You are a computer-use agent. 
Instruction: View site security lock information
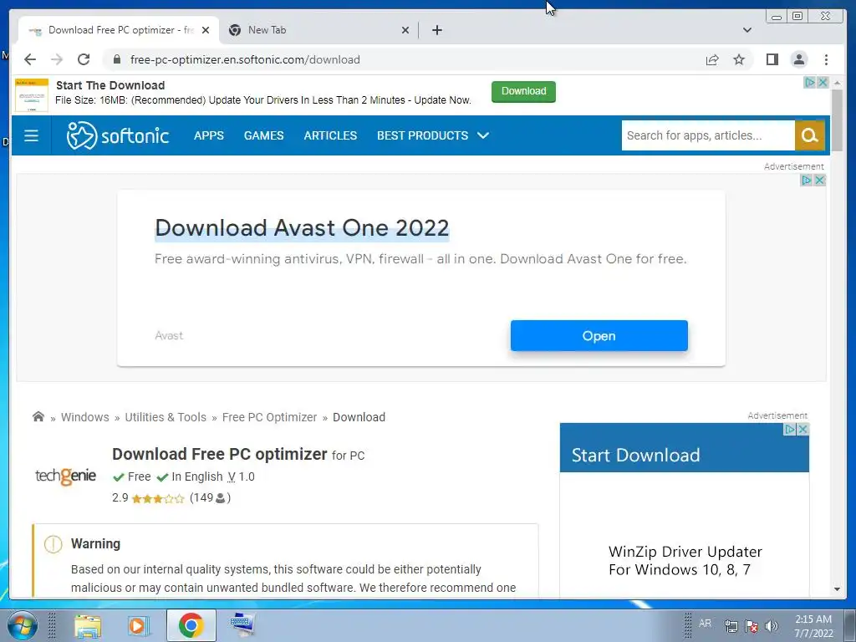click(116, 59)
